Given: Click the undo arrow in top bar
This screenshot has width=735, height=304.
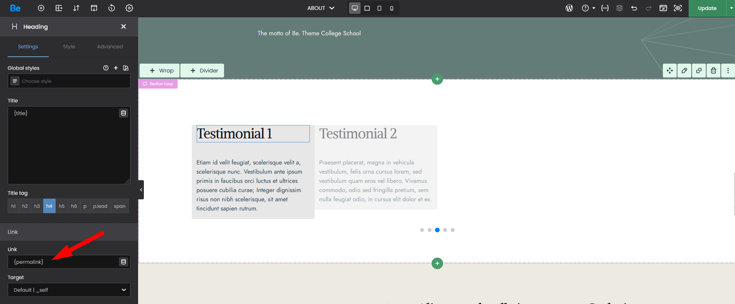Looking at the screenshot, I should pyautogui.click(x=634, y=8).
